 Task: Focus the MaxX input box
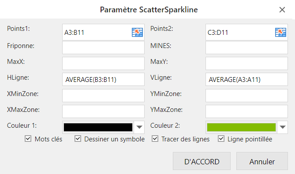click(103, 63)
